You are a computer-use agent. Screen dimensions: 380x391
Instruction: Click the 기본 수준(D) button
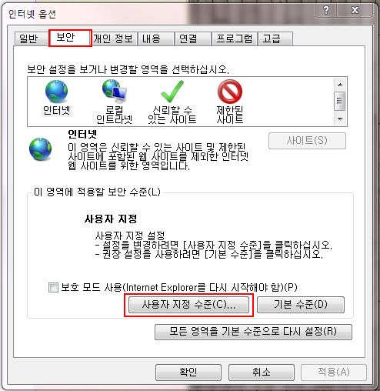pos(301,305)
